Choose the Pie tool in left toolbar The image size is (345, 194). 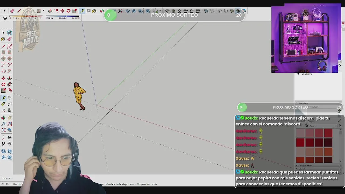(9, 71)
